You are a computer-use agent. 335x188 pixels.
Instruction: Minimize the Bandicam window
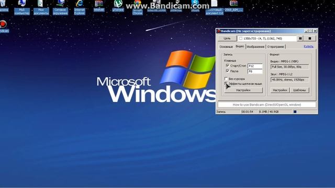pyautogui.click(x=306, y=31)
